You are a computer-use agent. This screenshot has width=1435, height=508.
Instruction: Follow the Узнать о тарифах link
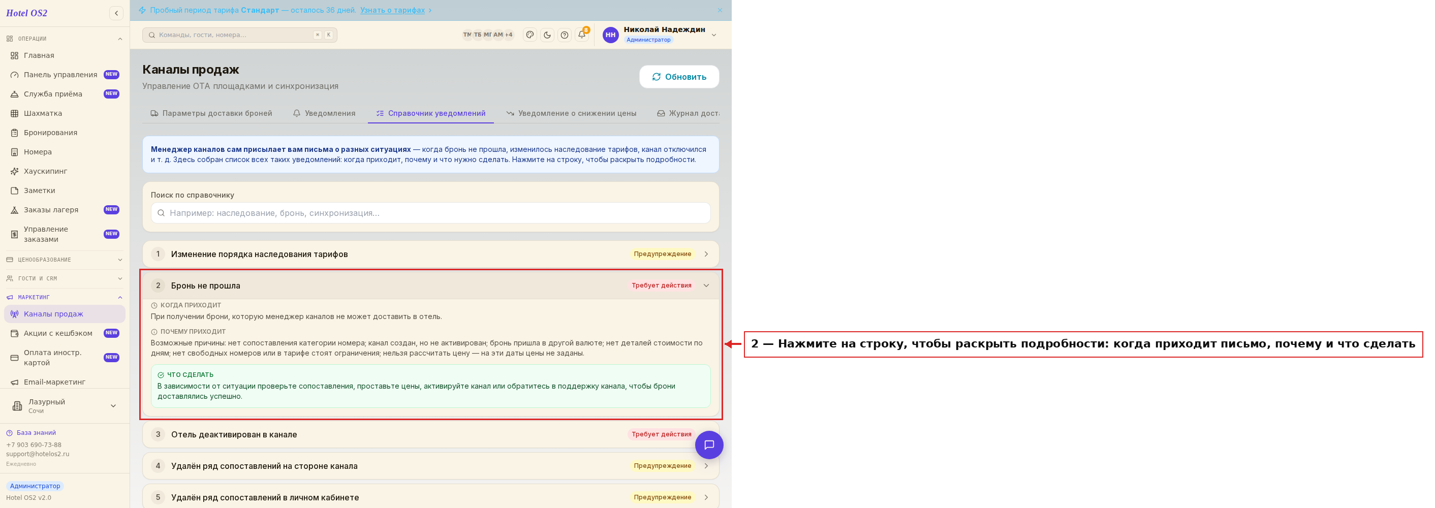coord(392,10)
